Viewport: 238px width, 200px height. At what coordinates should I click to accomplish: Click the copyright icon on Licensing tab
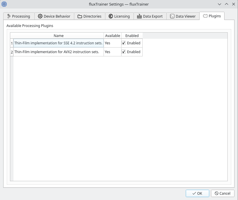point(111,16)
